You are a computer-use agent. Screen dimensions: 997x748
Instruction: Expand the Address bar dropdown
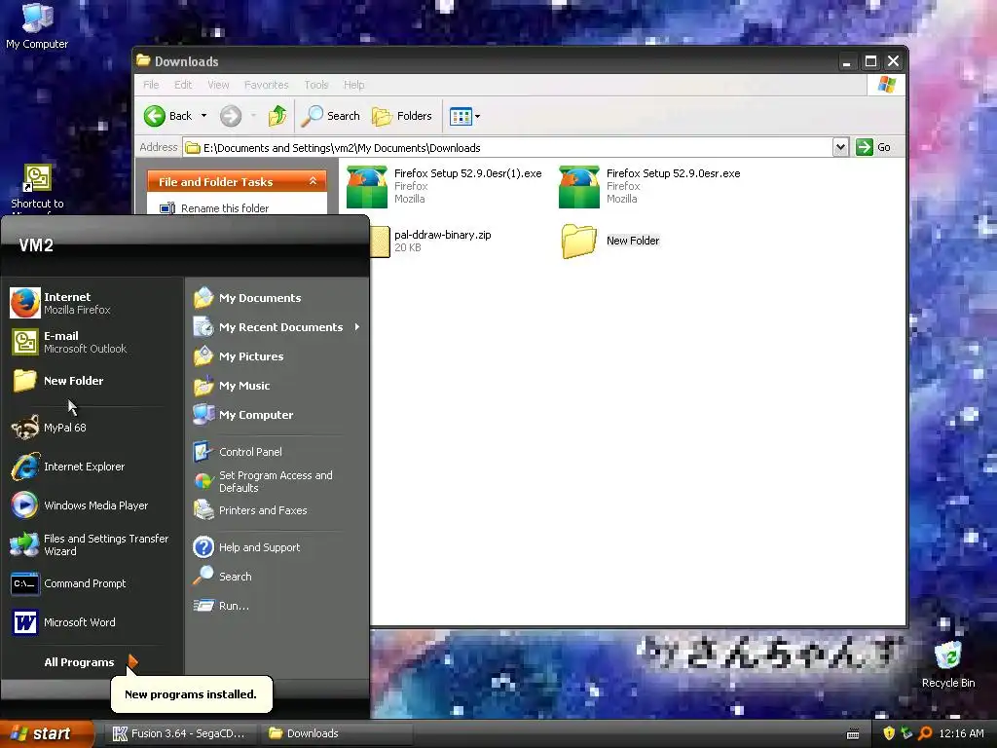[x=840, y=148]
